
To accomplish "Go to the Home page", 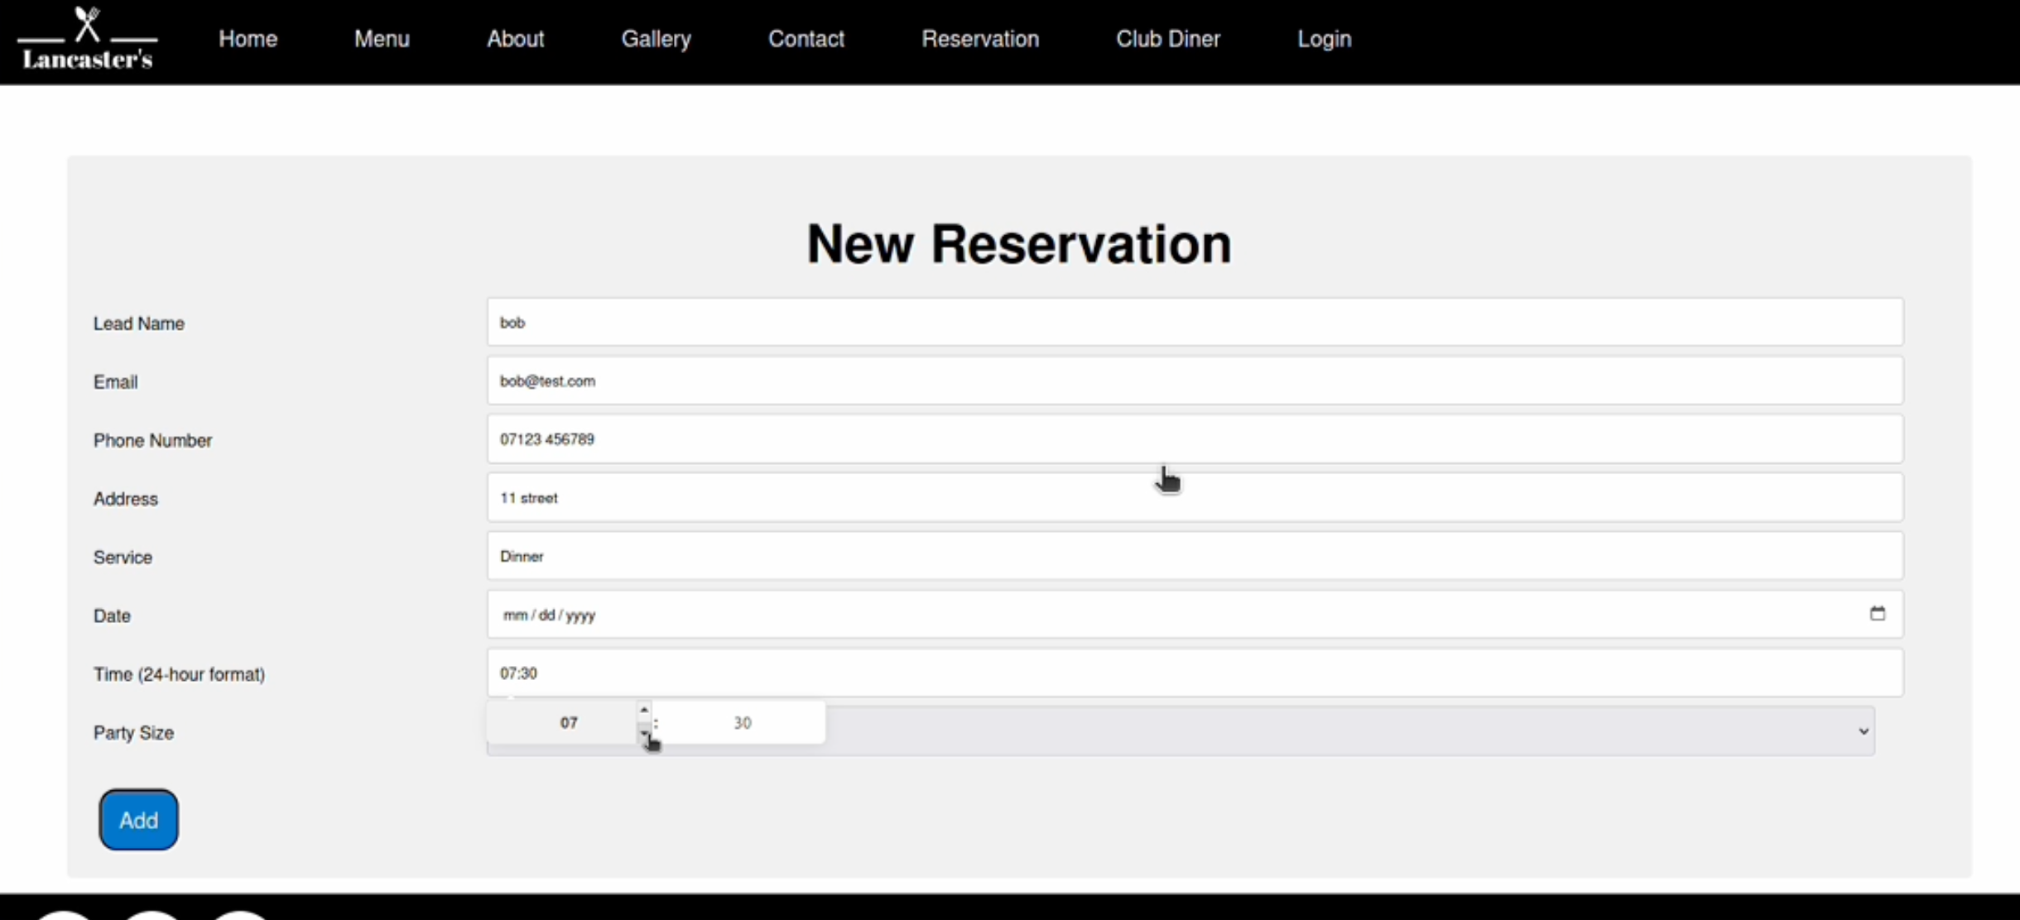I will pos(248,39).
